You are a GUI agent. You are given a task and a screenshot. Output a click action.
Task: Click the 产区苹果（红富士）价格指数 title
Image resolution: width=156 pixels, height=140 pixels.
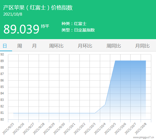38,8
